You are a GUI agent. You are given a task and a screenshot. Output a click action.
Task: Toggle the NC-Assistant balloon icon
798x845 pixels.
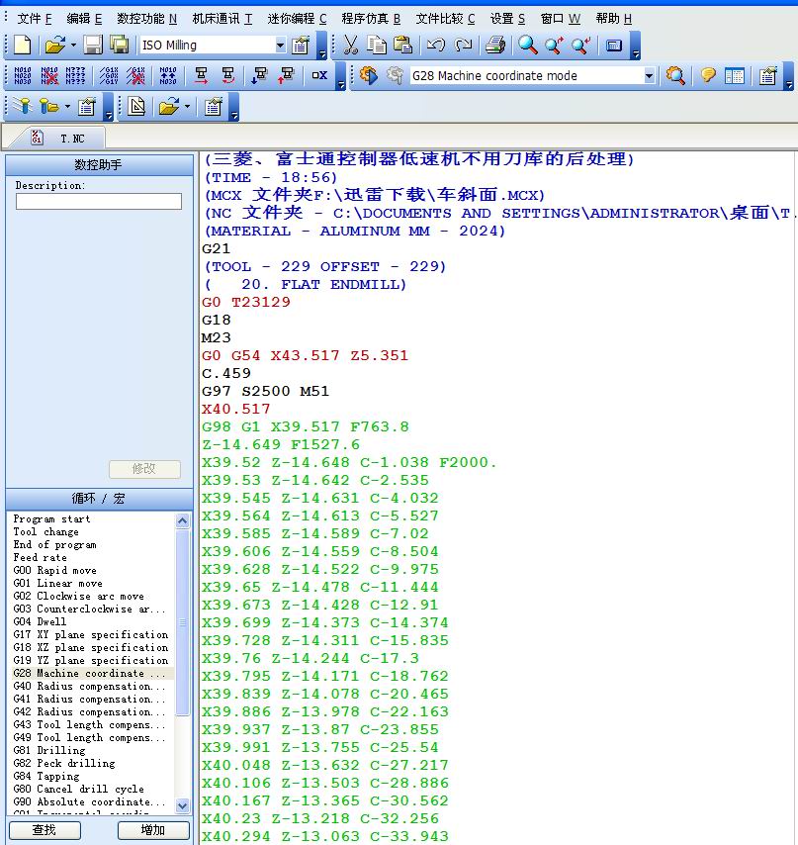click(x=708, y=76)
